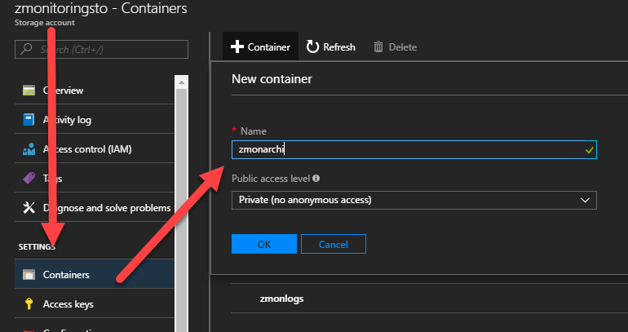
Task: Select the Containers menu item
Action: [95, 274]
